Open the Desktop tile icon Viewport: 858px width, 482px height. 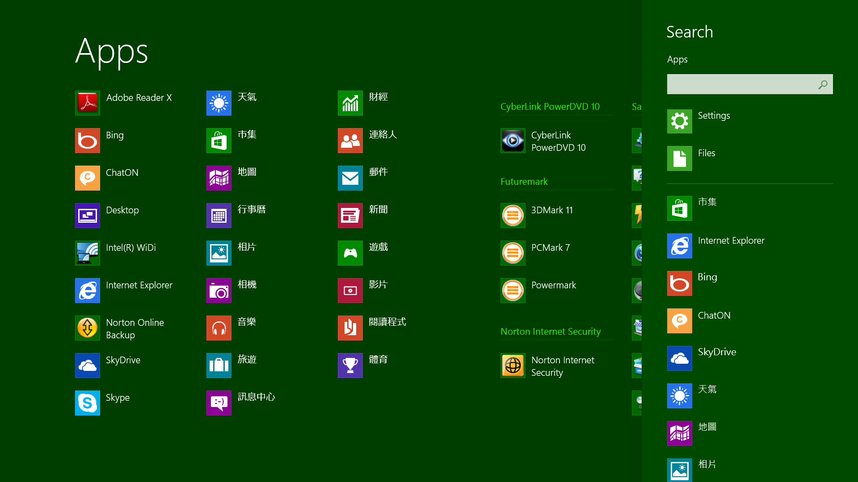87,216
